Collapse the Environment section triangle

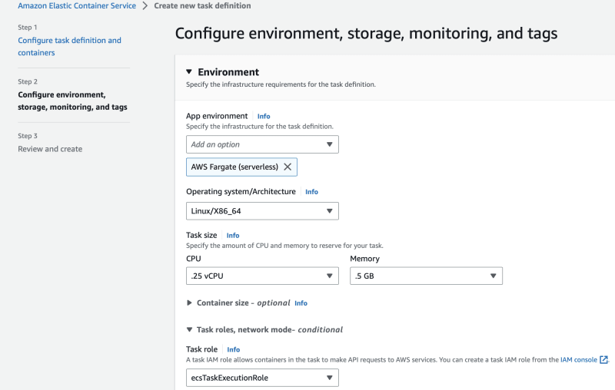point(189,71)
